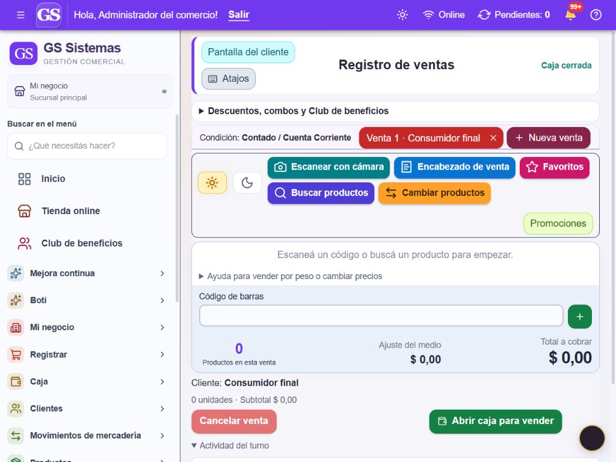
Task: Click Cambiar productos button
Action: [434, 193]
